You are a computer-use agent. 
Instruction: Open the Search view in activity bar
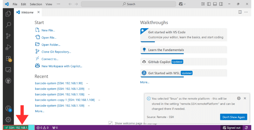(x=9, y=25)
